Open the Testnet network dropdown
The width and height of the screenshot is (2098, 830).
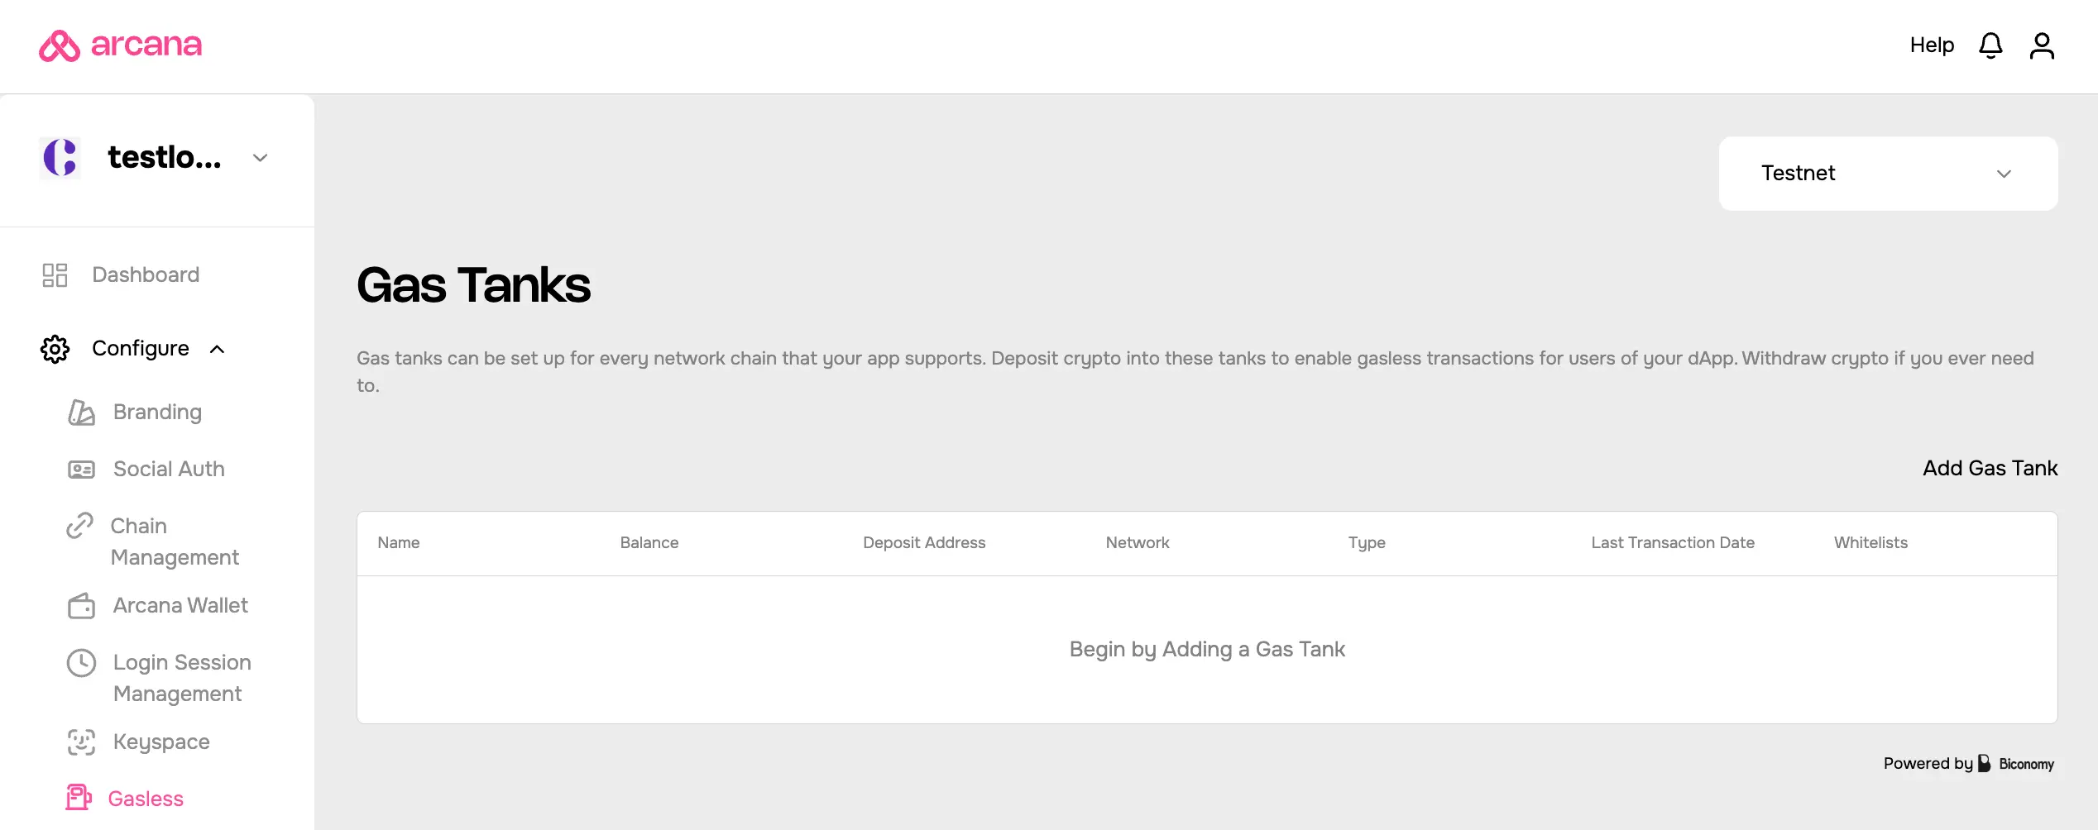pyautogui.click(x=1888, y=174)
